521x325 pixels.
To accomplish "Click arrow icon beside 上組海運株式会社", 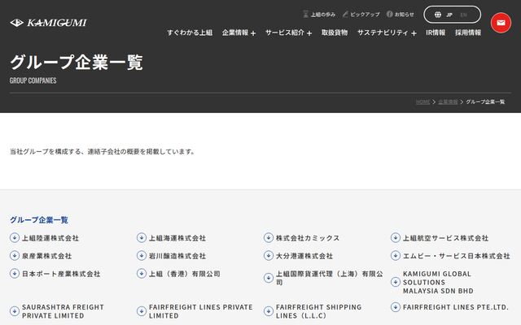I will point(142,238).
